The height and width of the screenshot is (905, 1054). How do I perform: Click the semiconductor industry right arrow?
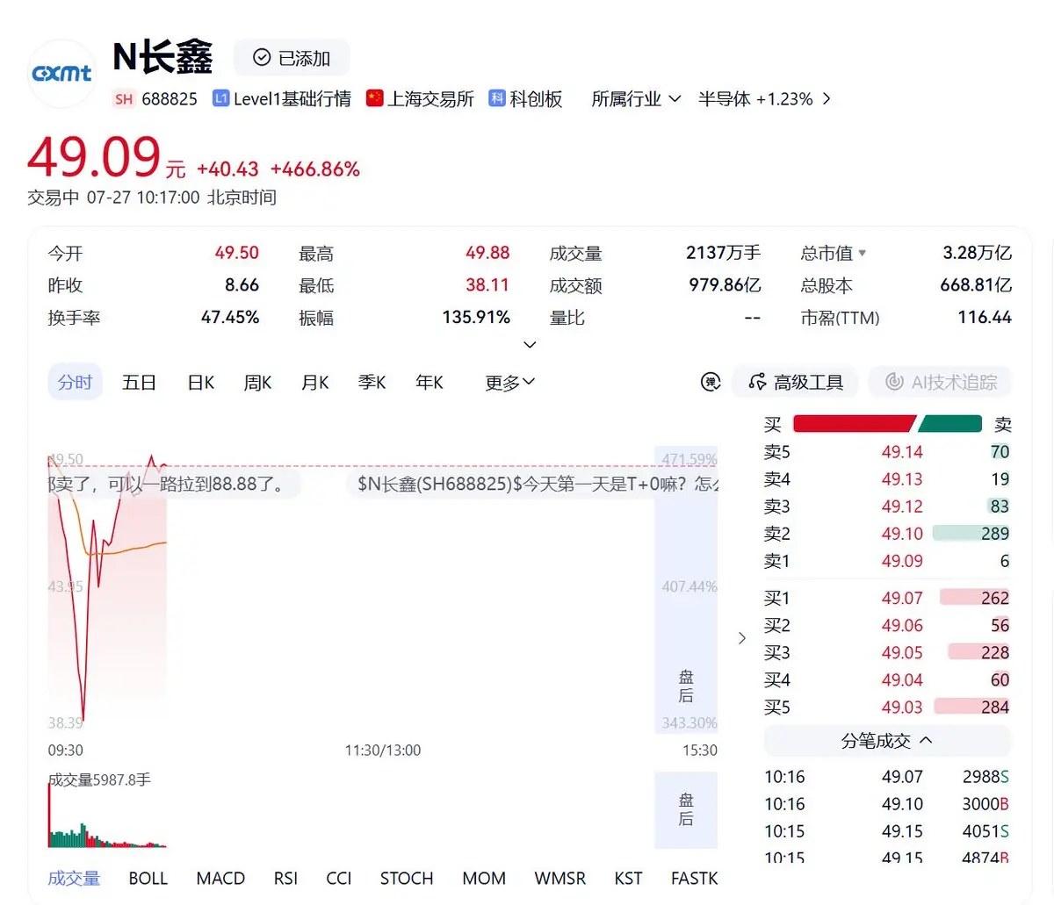[827, 99]
